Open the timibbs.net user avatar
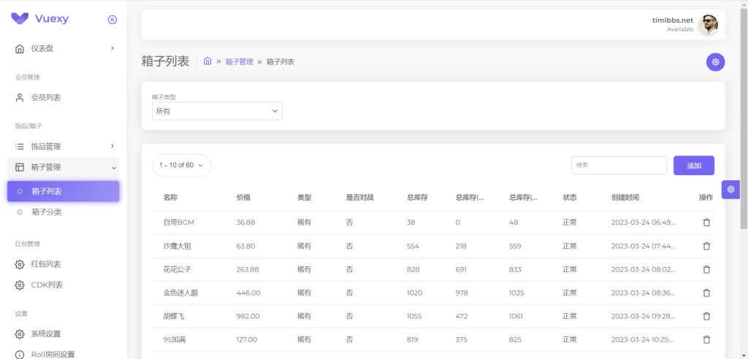This screenshot has height=359, width=748. tap(709, 25)
